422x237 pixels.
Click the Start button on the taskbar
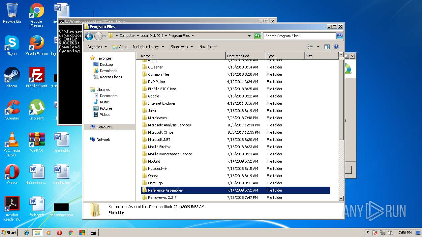(x=9, y=232)
